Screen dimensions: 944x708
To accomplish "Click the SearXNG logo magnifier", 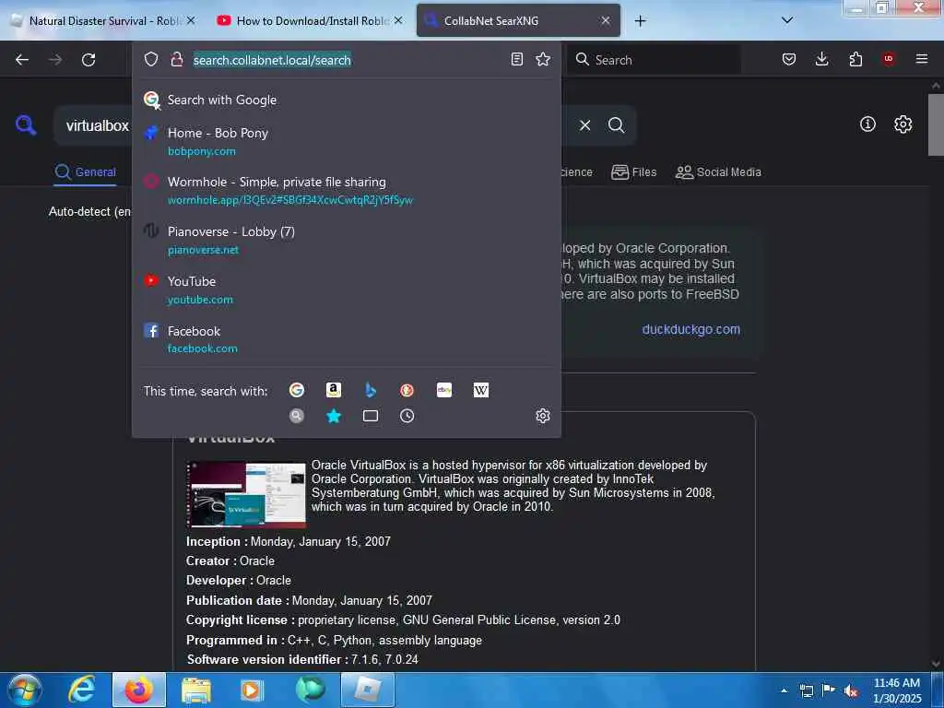I will click(26, 125).
